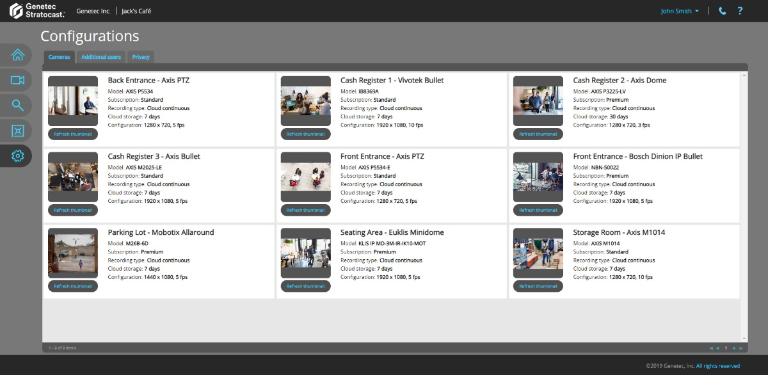Refresh thumbnail for Storage Room camera
This screenshot has height=375, width=768.
coord(538,287)
